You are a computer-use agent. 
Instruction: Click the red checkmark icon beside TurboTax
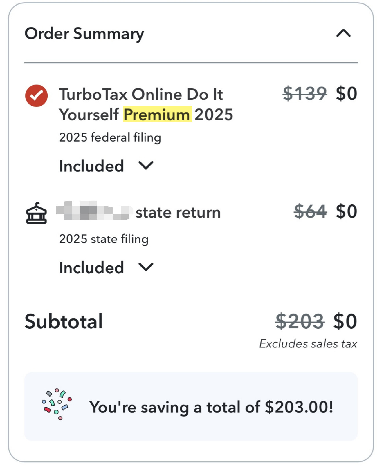(x=37, y=96)
